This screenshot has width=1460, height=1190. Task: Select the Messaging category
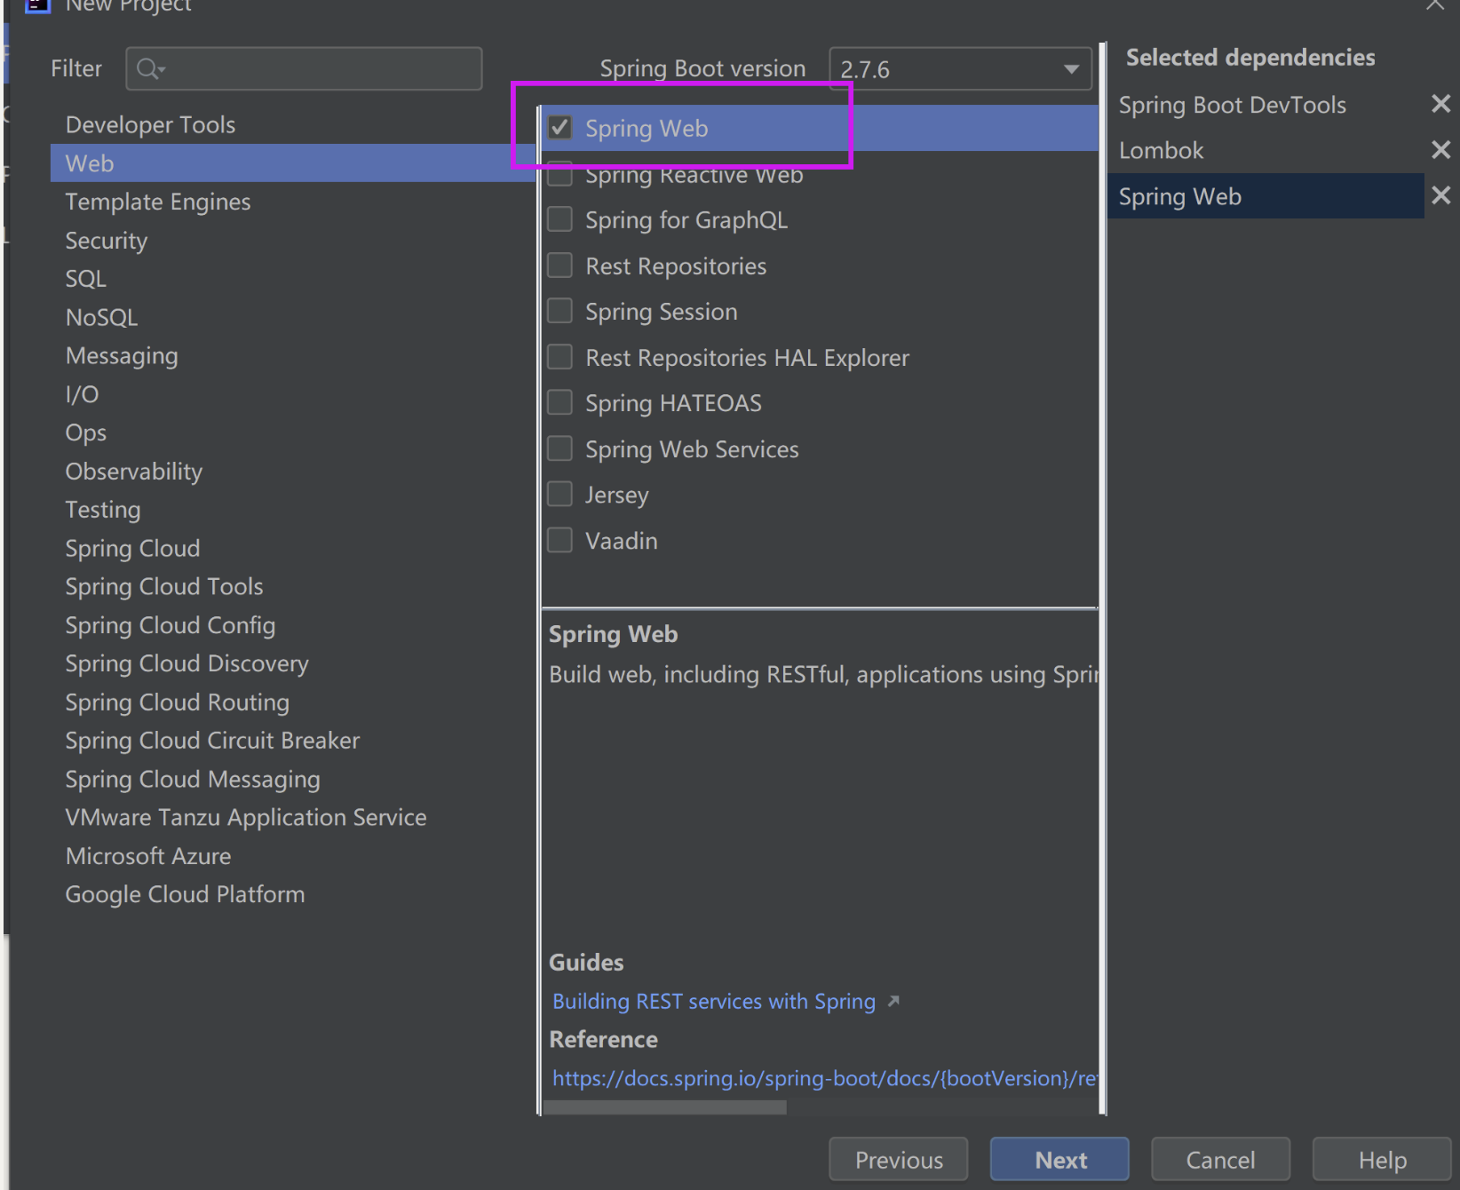pyautogui.click(x=122, y=355)
